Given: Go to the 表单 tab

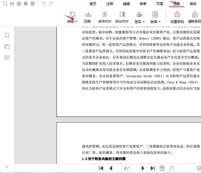Looking at the screenshot, I should (143, 4).
